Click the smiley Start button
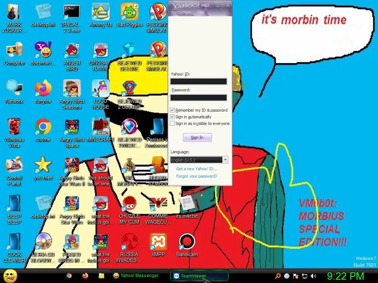Image resolution: width=378 pixels, height=283 pixels. point(10,276)
